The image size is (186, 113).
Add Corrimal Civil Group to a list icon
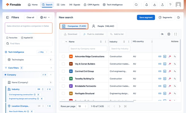tap(175, 71)
